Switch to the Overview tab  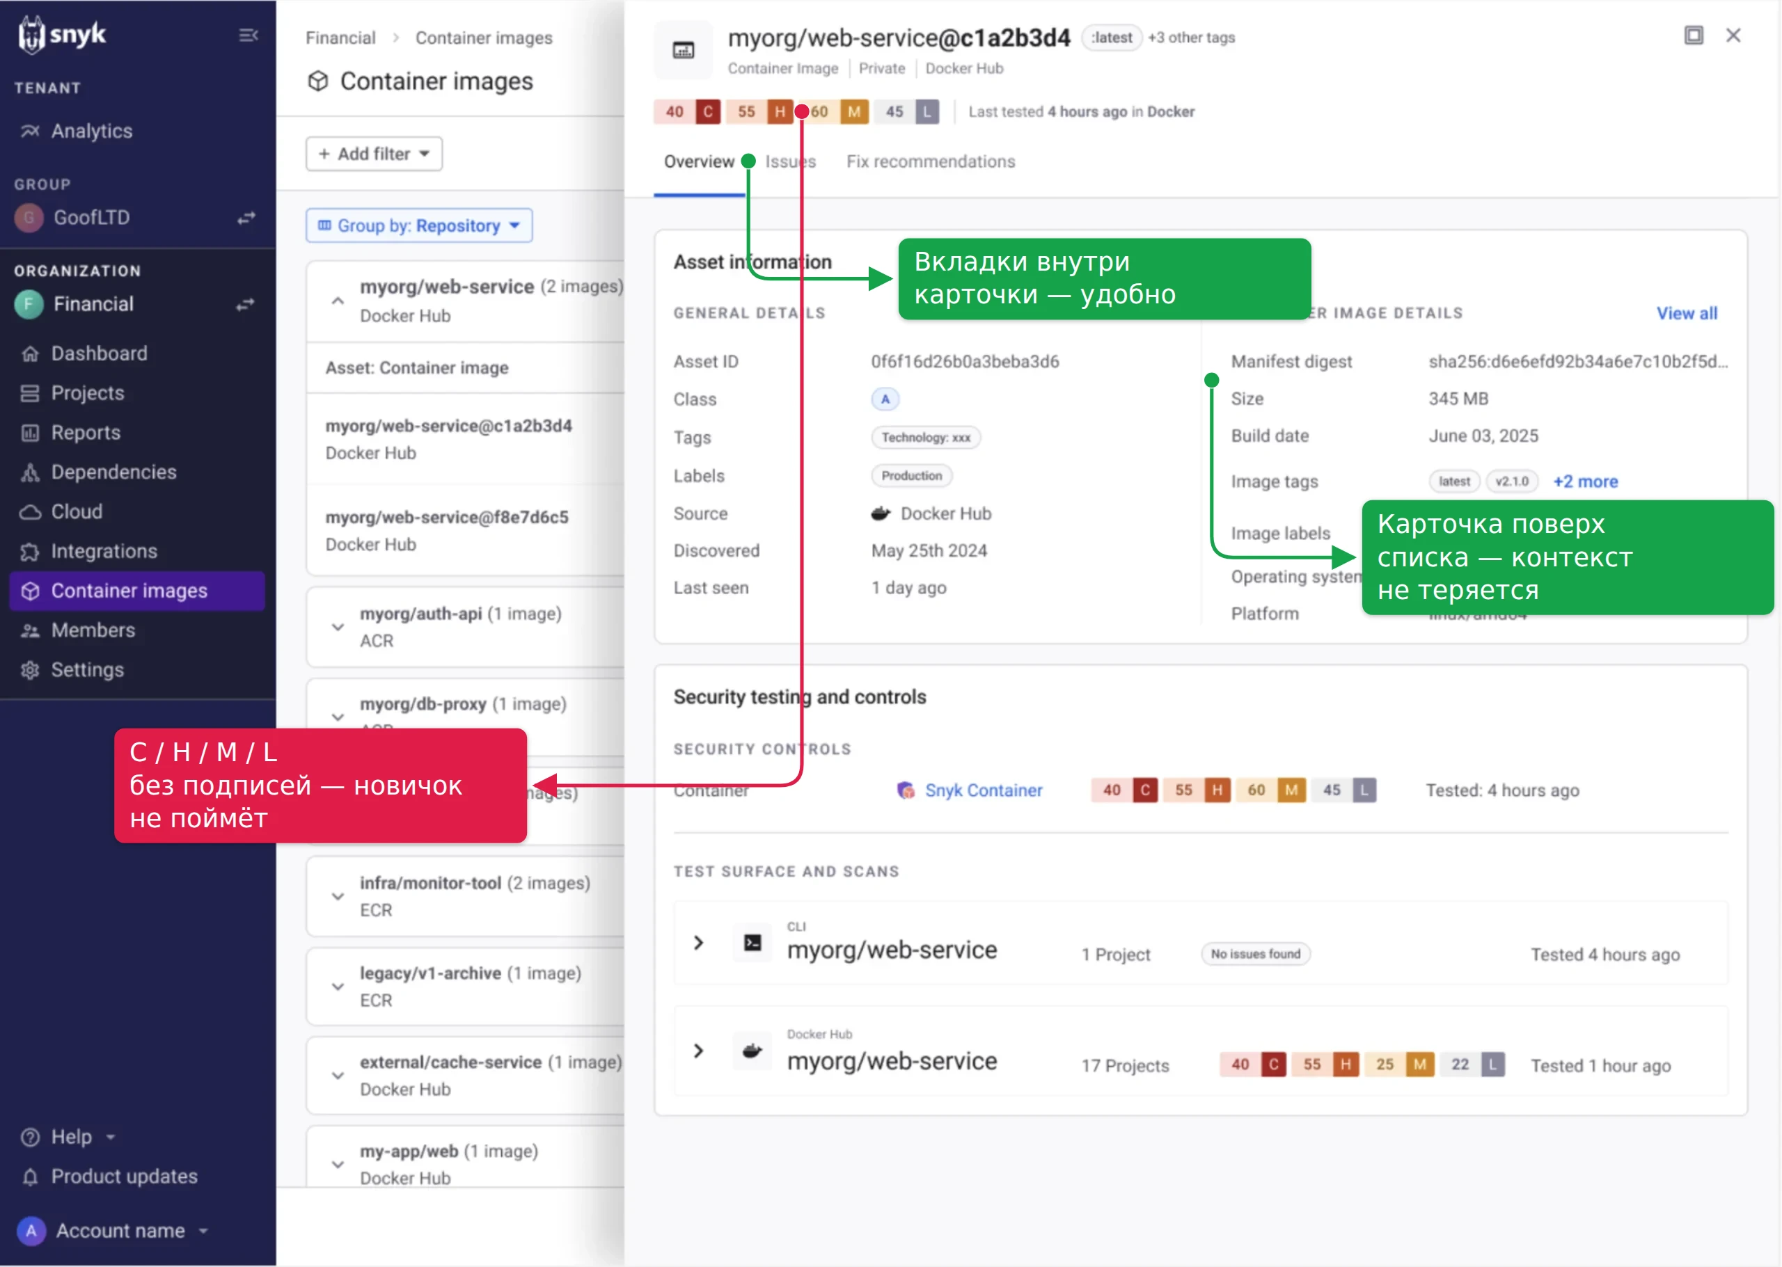pyautogui.click(x=699, y=161)
